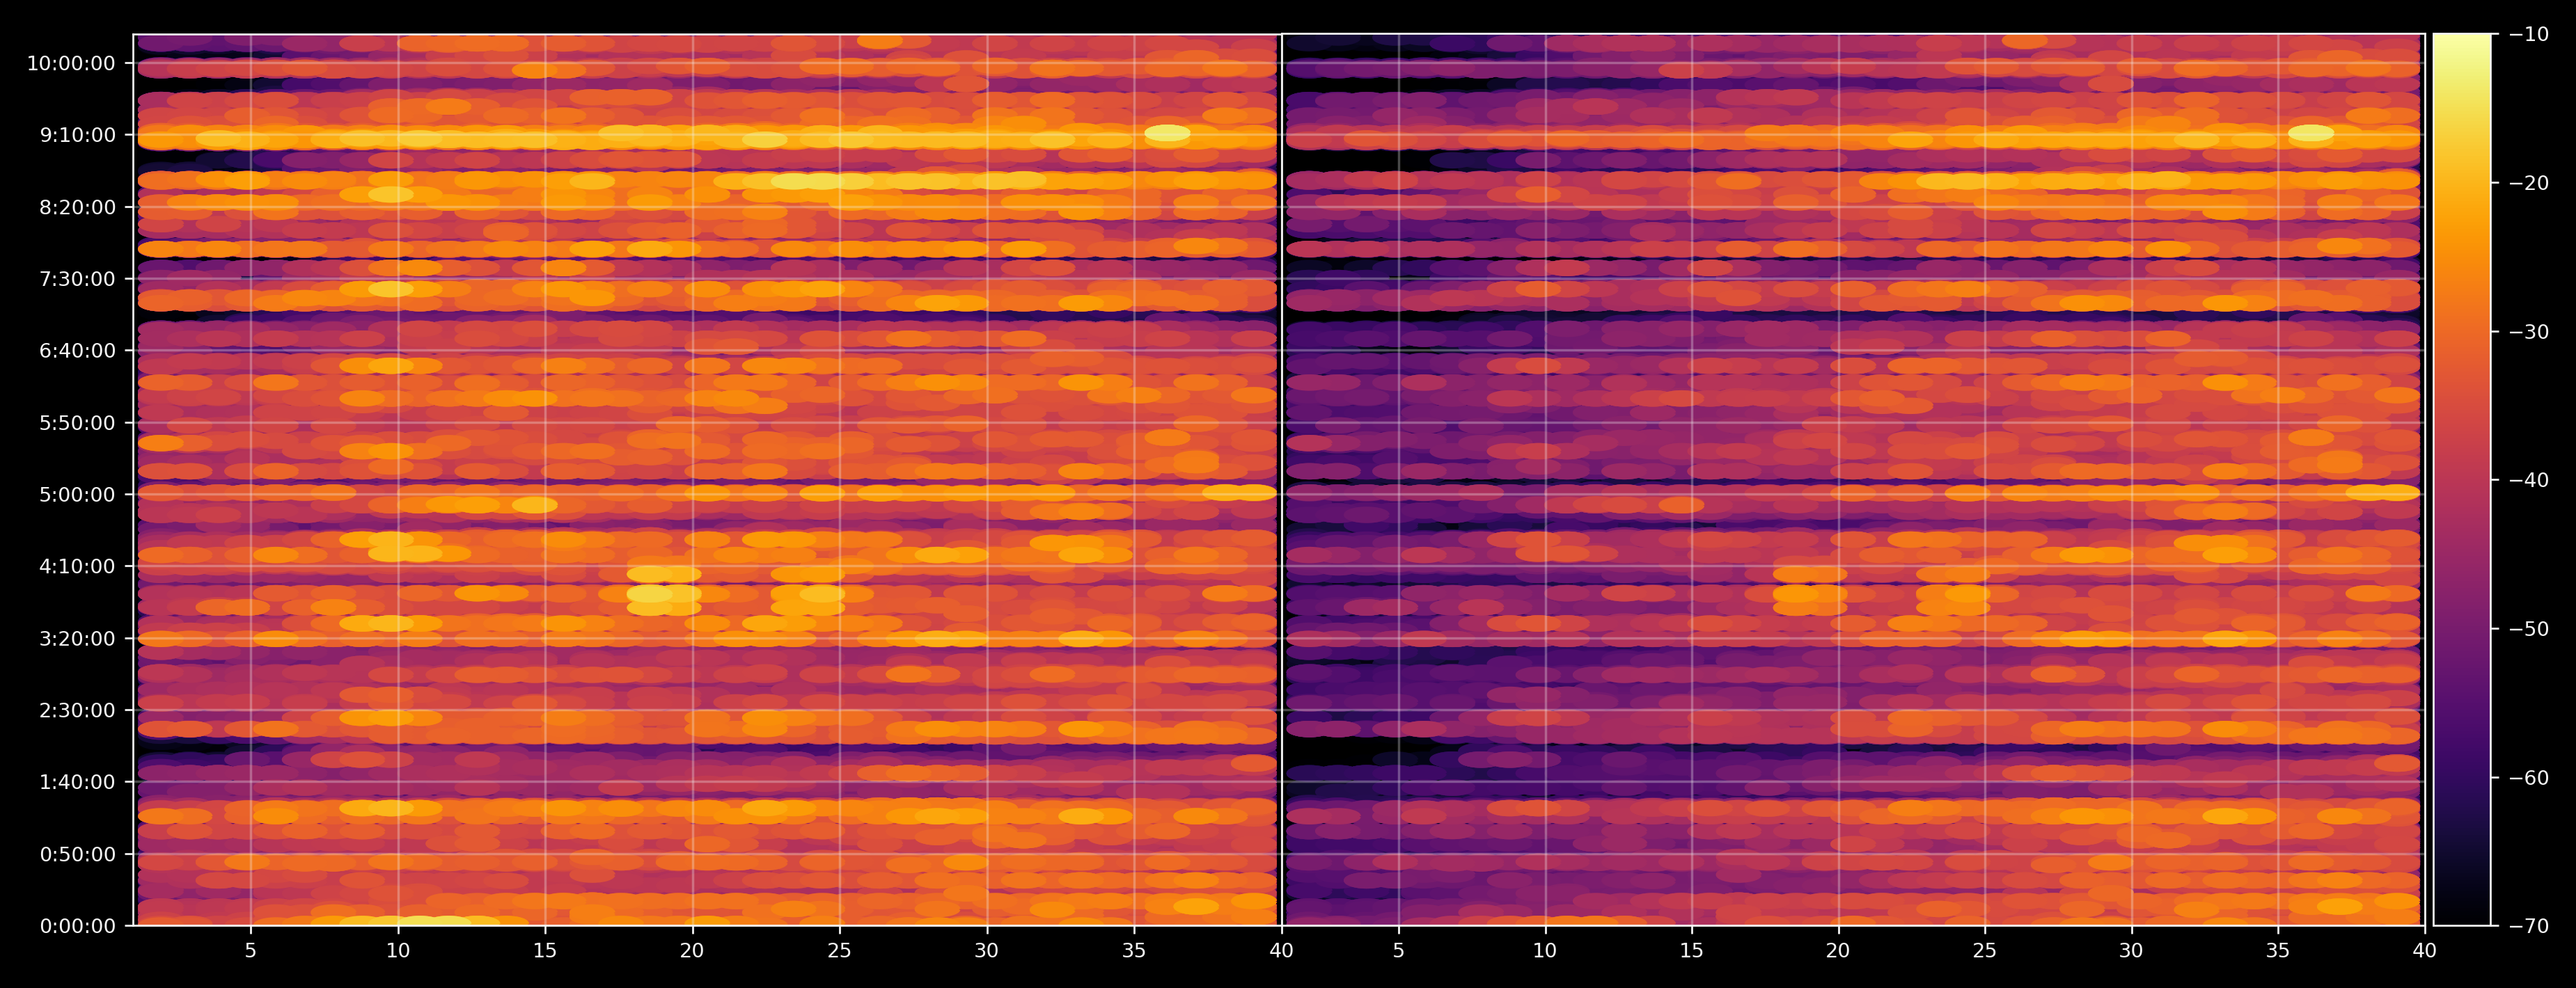2576x988 pixels.
Task: Click x-axis label 15 under right heatmap
Action: (x=1691, y=951)
